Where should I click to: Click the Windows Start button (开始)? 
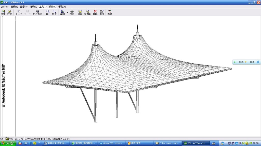8,143
